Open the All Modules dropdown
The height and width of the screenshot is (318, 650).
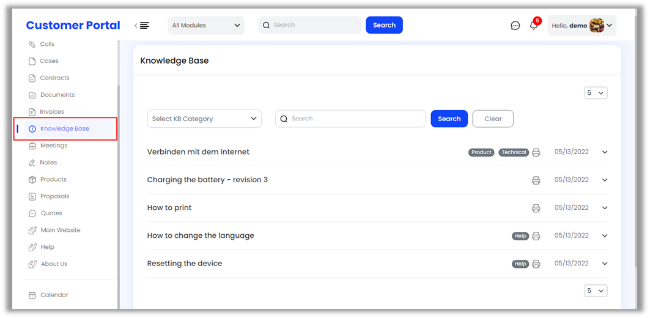(205, 26)
